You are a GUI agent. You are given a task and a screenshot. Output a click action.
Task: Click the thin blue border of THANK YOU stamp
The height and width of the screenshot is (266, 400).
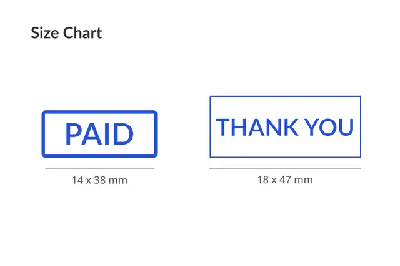point(285,97)
